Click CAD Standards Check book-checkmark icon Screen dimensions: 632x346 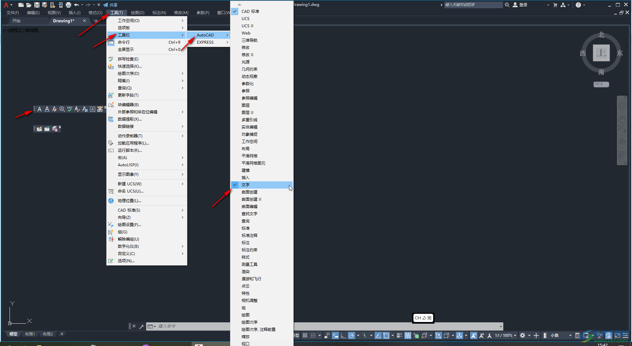[x=47, y=129]
